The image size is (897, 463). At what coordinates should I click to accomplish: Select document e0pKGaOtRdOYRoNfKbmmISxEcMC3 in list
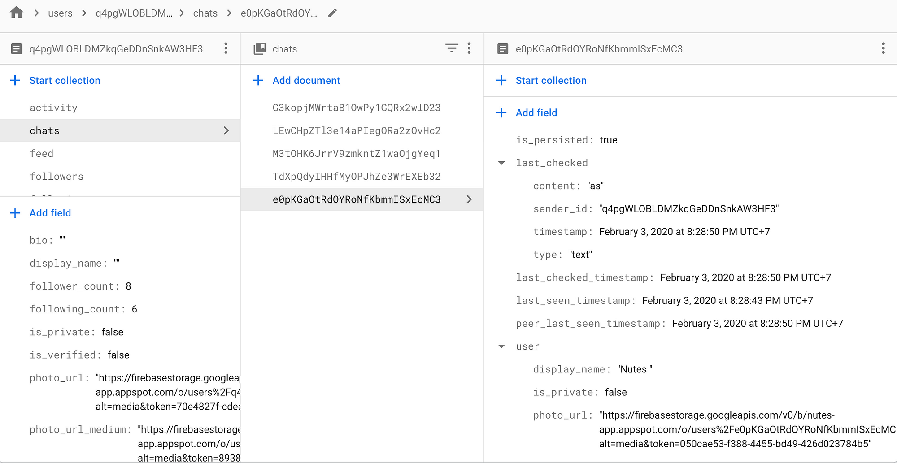pos(361,199)
